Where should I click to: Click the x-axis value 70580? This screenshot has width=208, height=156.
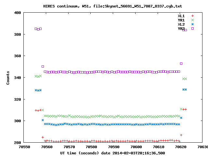[x=91, y=147]
